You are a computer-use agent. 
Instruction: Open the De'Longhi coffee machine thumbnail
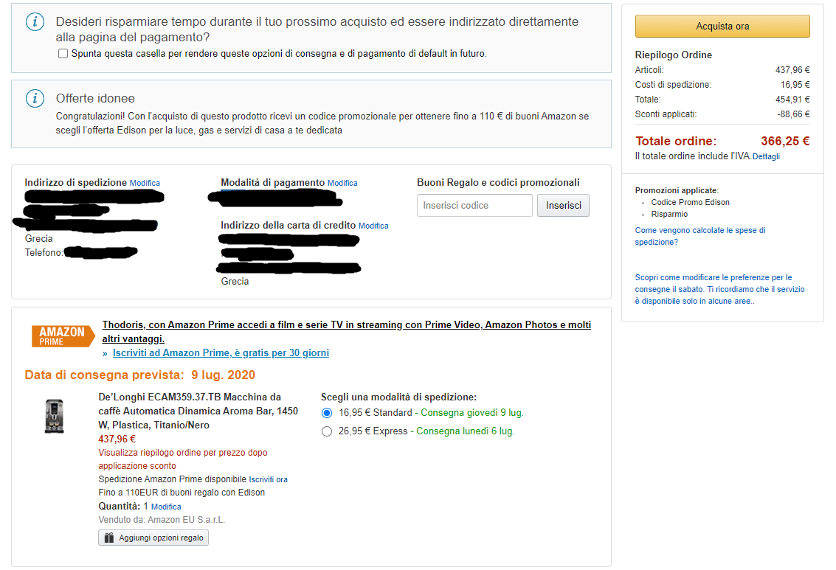click(x=55, y=416)
